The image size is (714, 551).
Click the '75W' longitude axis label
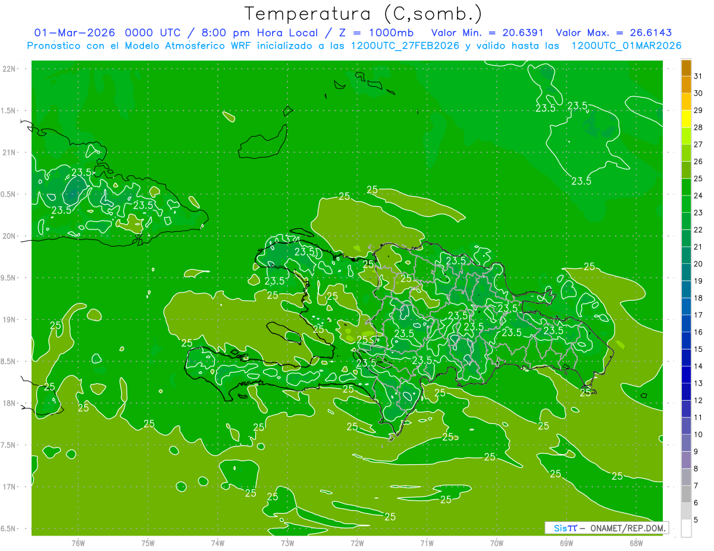tap(148, 543)
